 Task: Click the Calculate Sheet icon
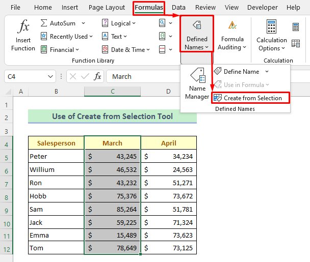(x=296, y=43)
